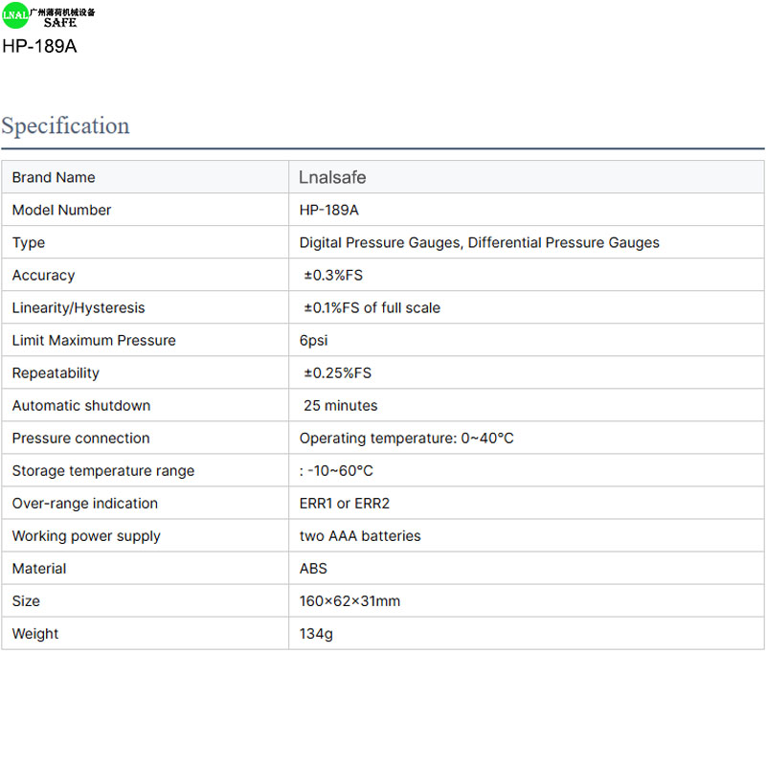Screen dimensions: 766x766
Task: Click the HP-189A title under the logo
Action: (x=39, y=46)
